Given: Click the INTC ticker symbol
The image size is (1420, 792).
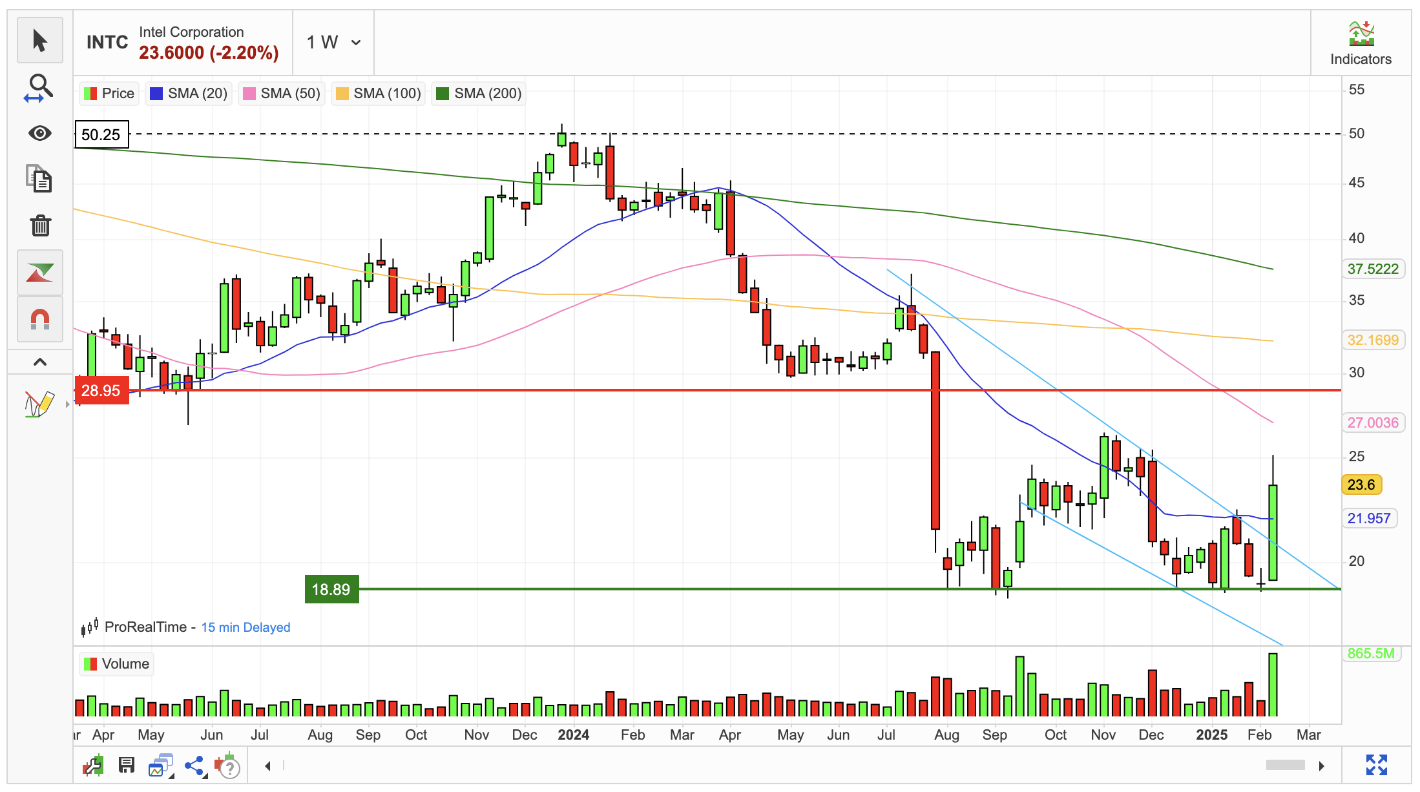Looking at the screenshot, I should click(x=107, y=43).
